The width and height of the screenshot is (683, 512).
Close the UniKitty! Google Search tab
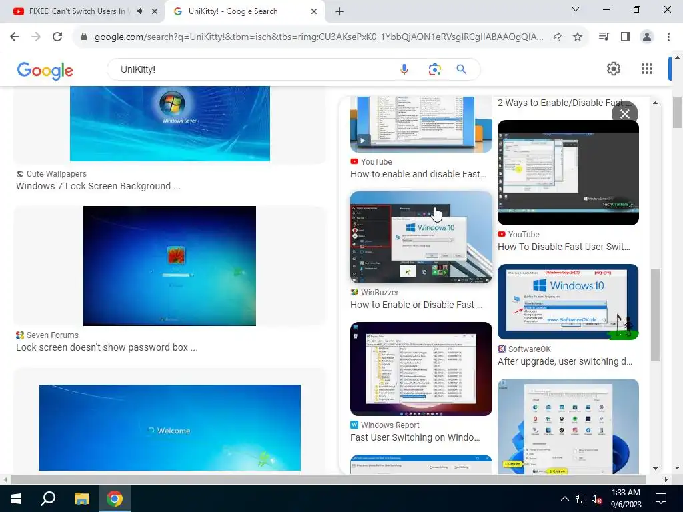314,11
